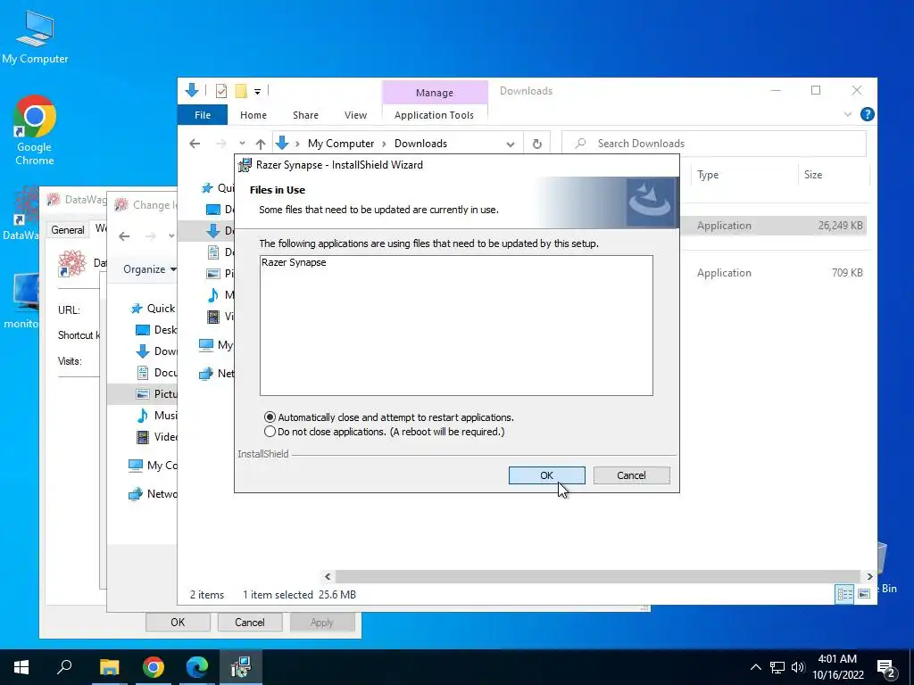Refresh the Downloads folder
The height and width of the screenshot is (685, 914).
coord(536,144)
